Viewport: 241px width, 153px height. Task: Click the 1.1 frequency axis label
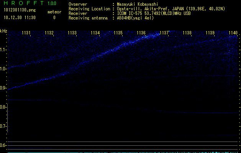click(x=3, y=50)
